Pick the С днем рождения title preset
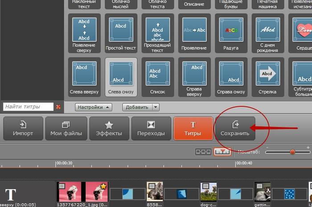312x207 pixels. point(268,30)
